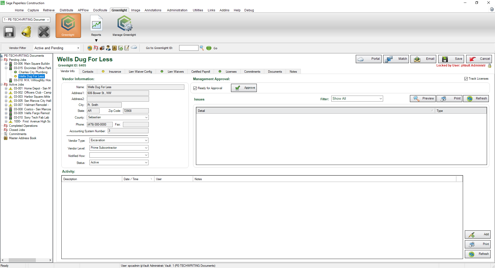Click the Address2 input field

[118, 99]
